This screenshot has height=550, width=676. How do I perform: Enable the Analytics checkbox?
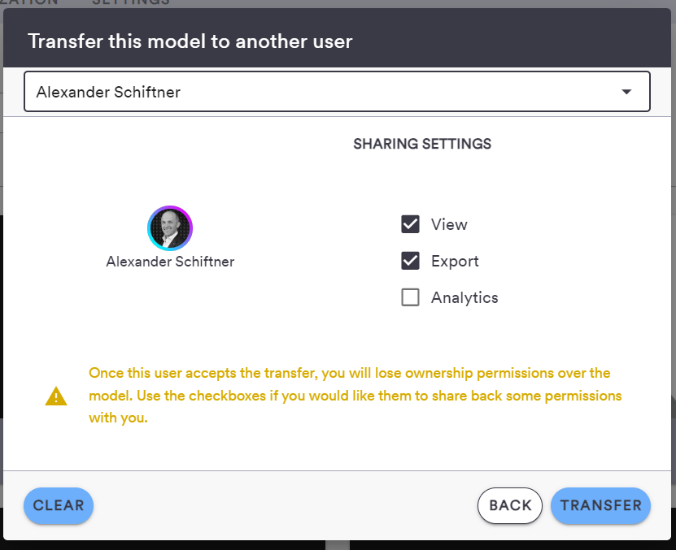pos(411,297)
